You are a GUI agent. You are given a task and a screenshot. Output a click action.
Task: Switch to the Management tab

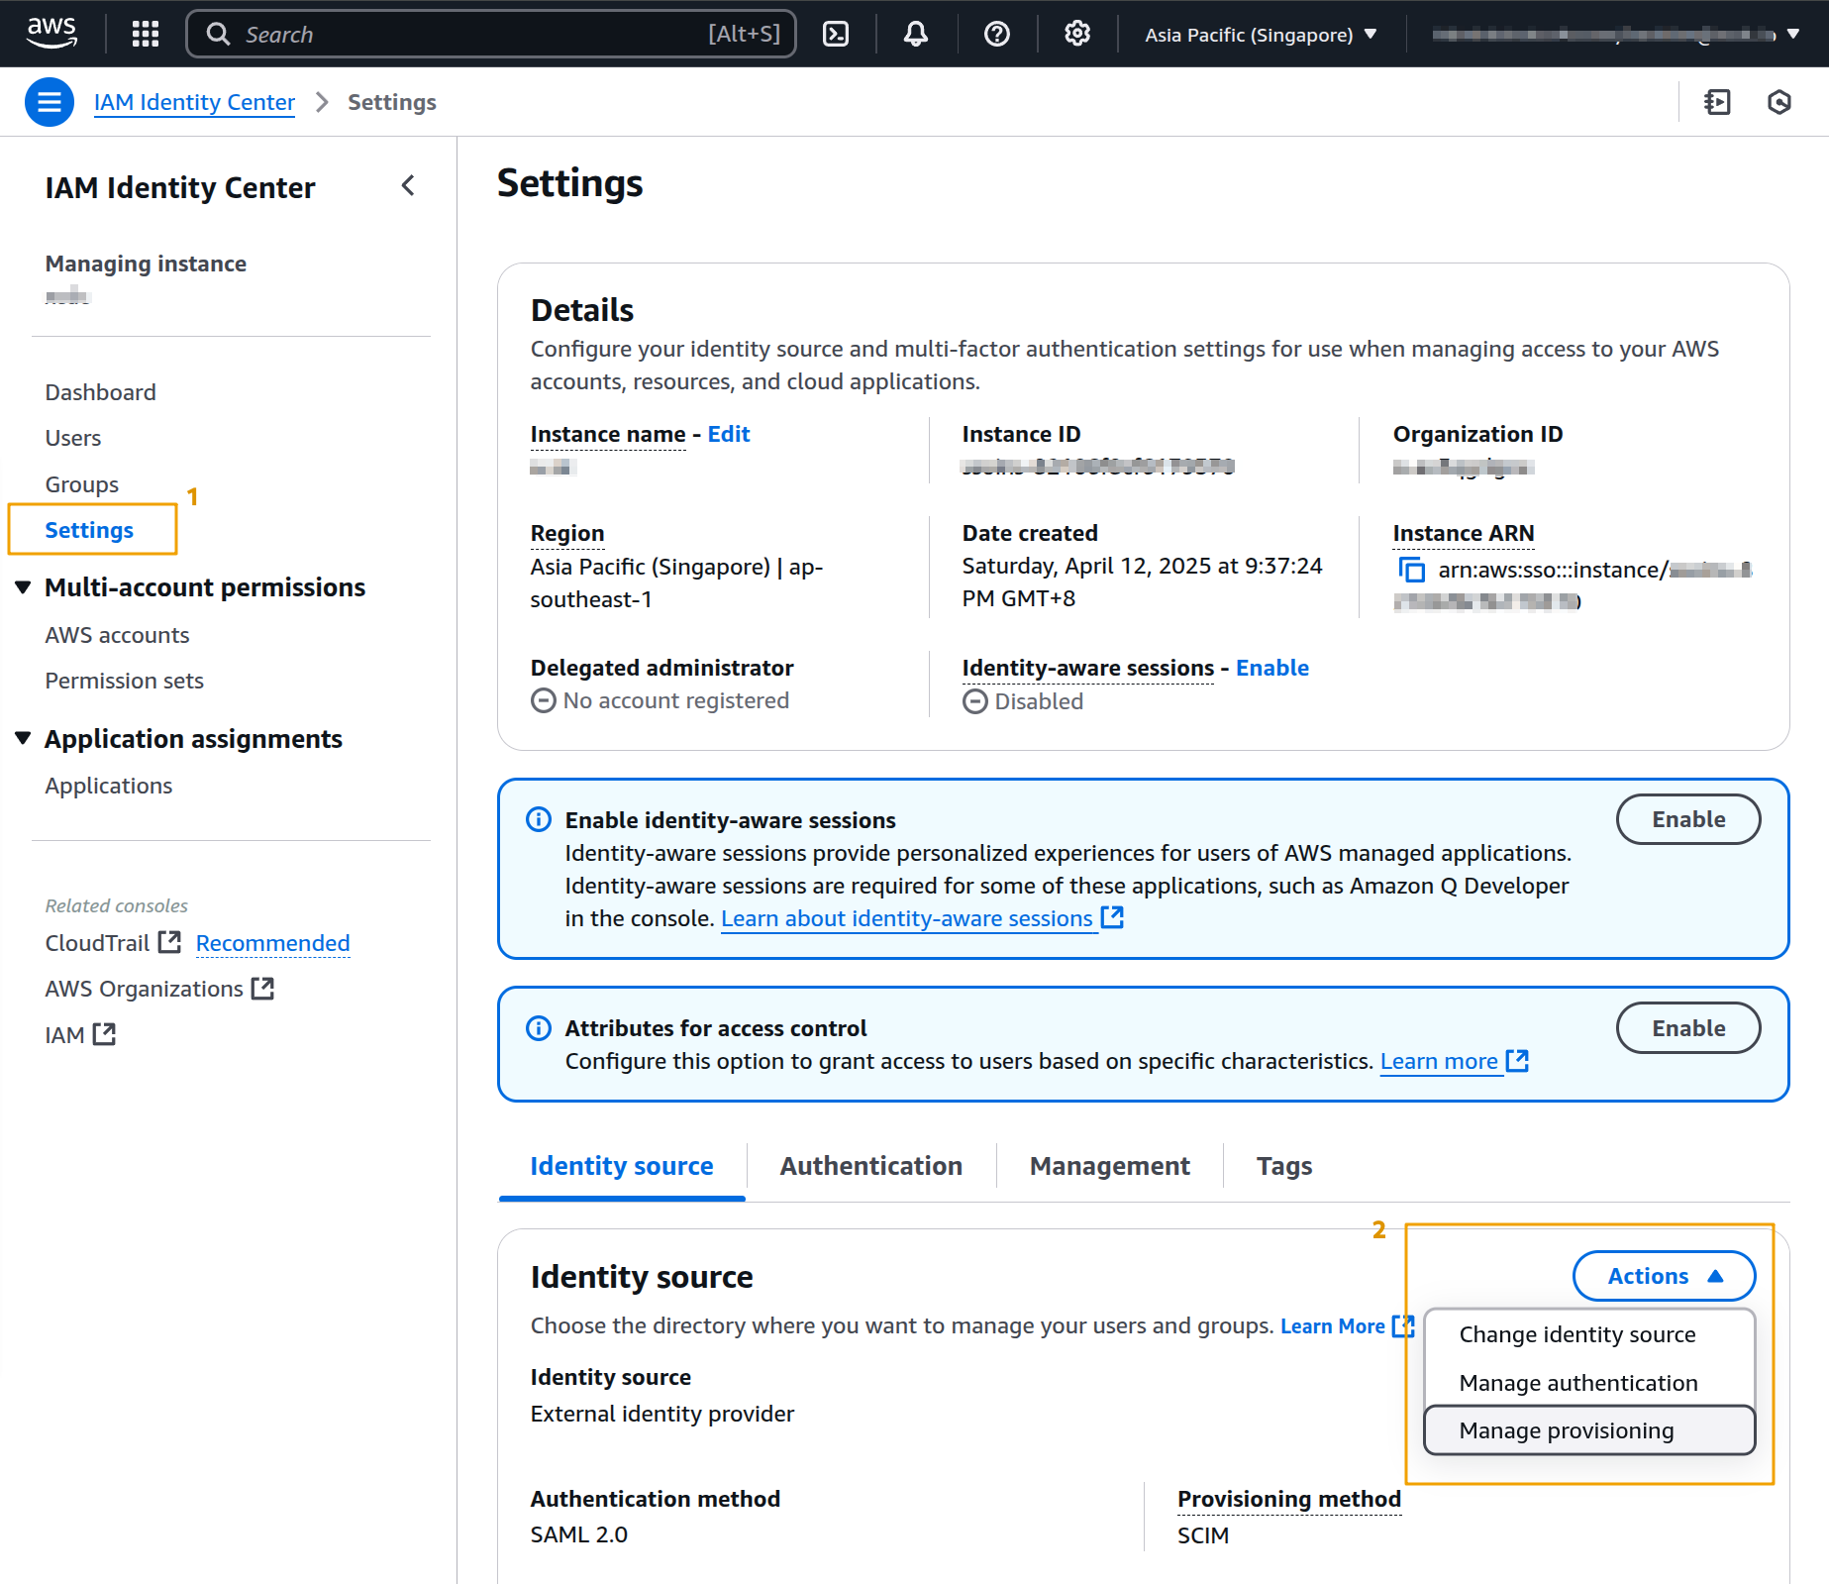(x=1110, y=1166)
